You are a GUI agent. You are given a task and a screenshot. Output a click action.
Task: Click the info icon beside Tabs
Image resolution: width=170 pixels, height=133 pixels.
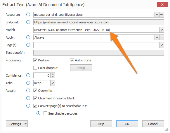click(x=28, y=83)
